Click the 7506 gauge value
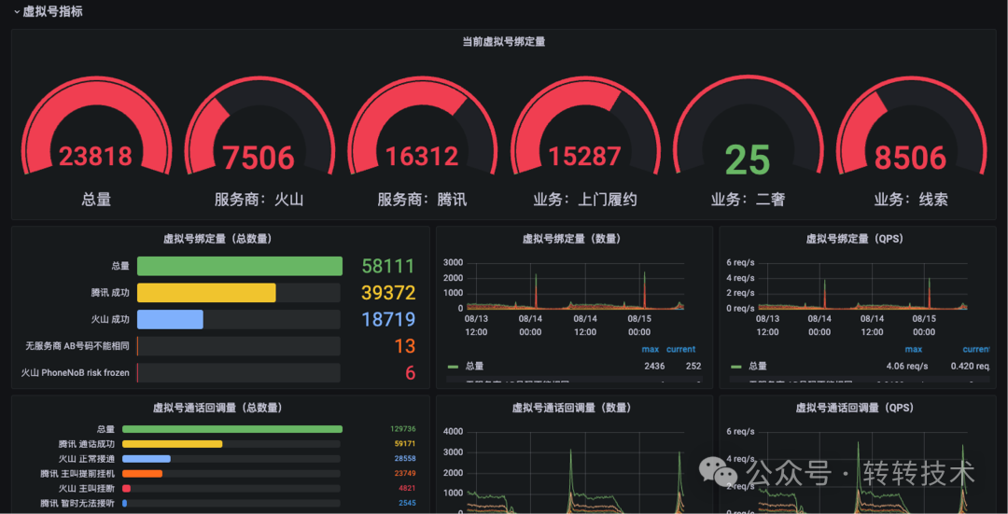The height and width of the screenshot is (514, 1008). point(259,158)
